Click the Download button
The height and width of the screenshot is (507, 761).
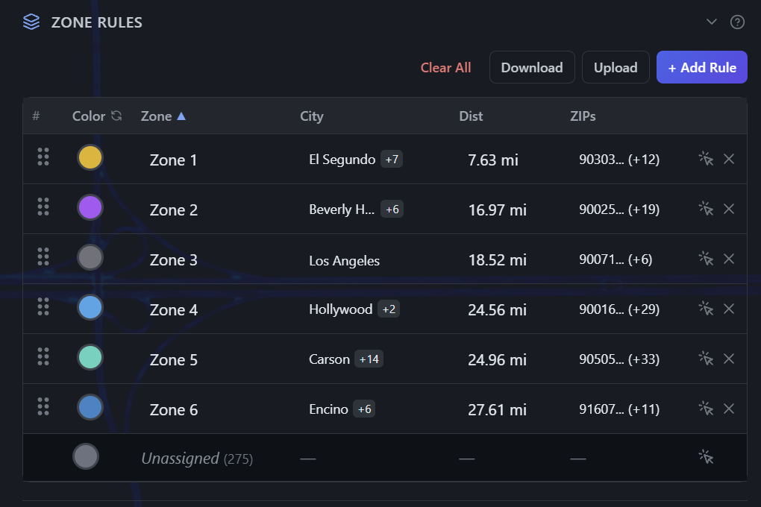pyautogui.click(x=532, y=67)
